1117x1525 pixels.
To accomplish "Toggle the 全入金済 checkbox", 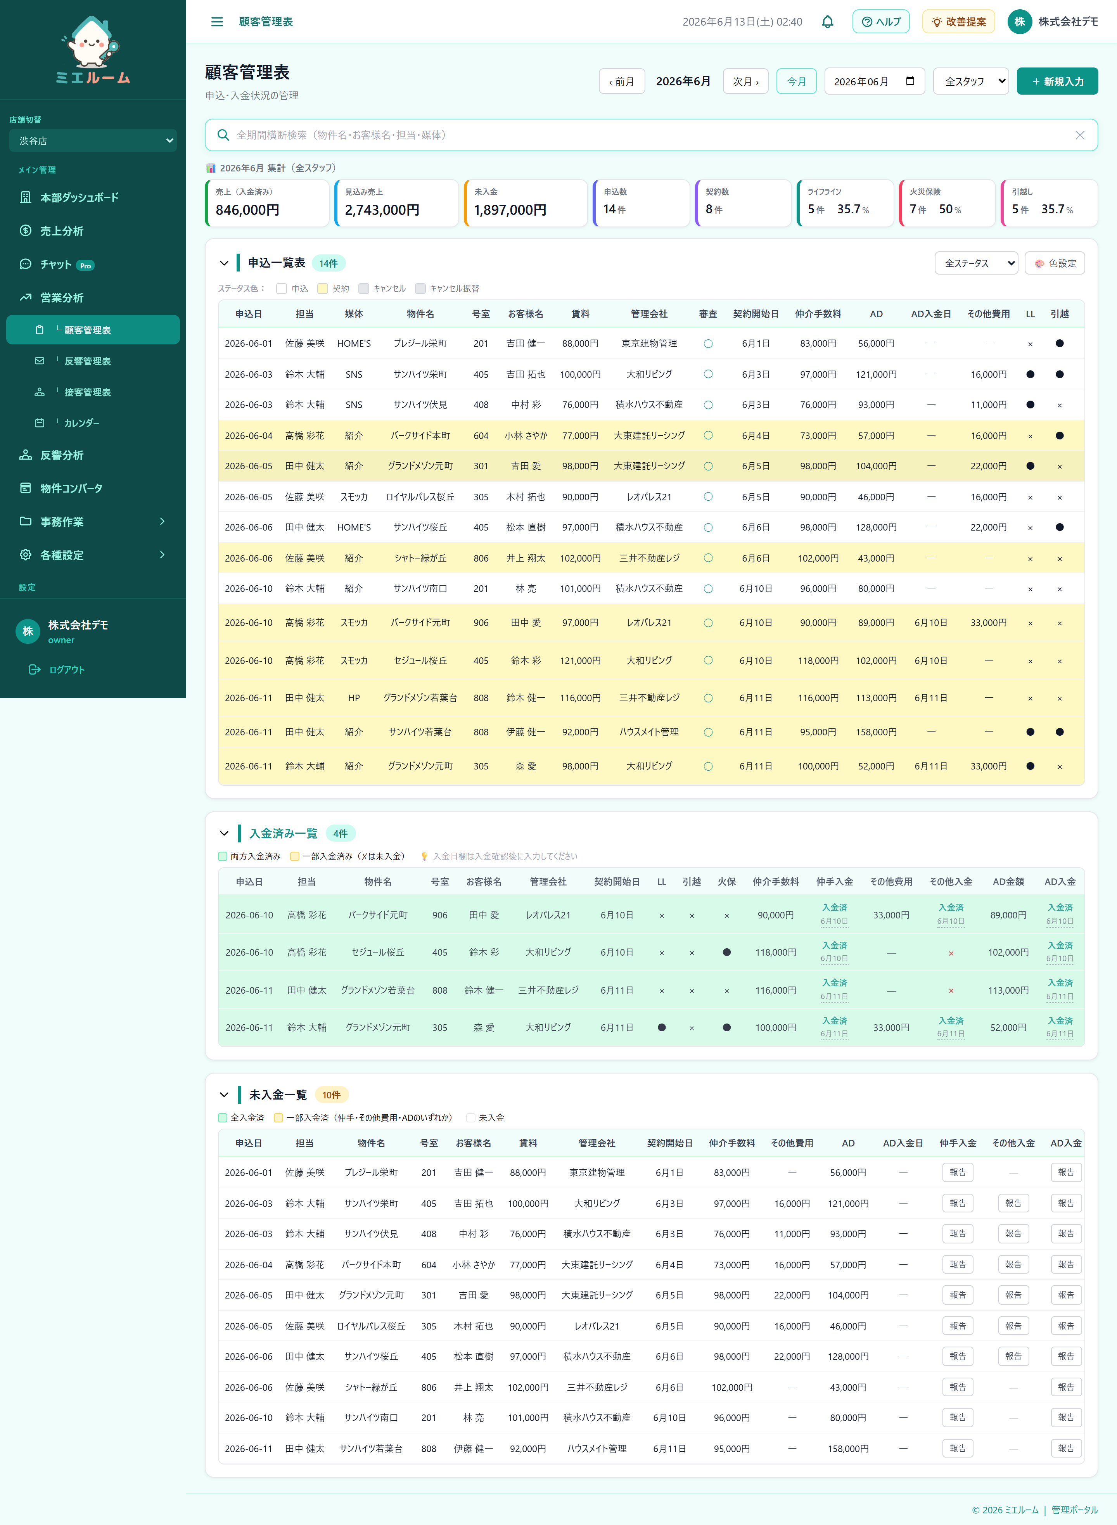I will tap(223, 1117).
